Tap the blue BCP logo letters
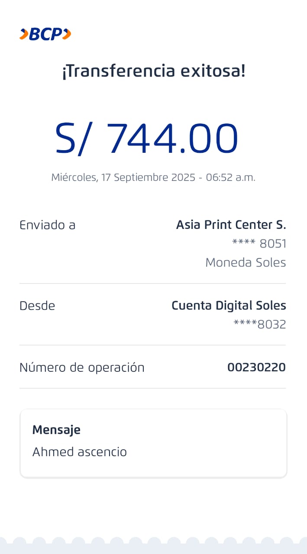307x554 pixels. click(x=45, y=34)
